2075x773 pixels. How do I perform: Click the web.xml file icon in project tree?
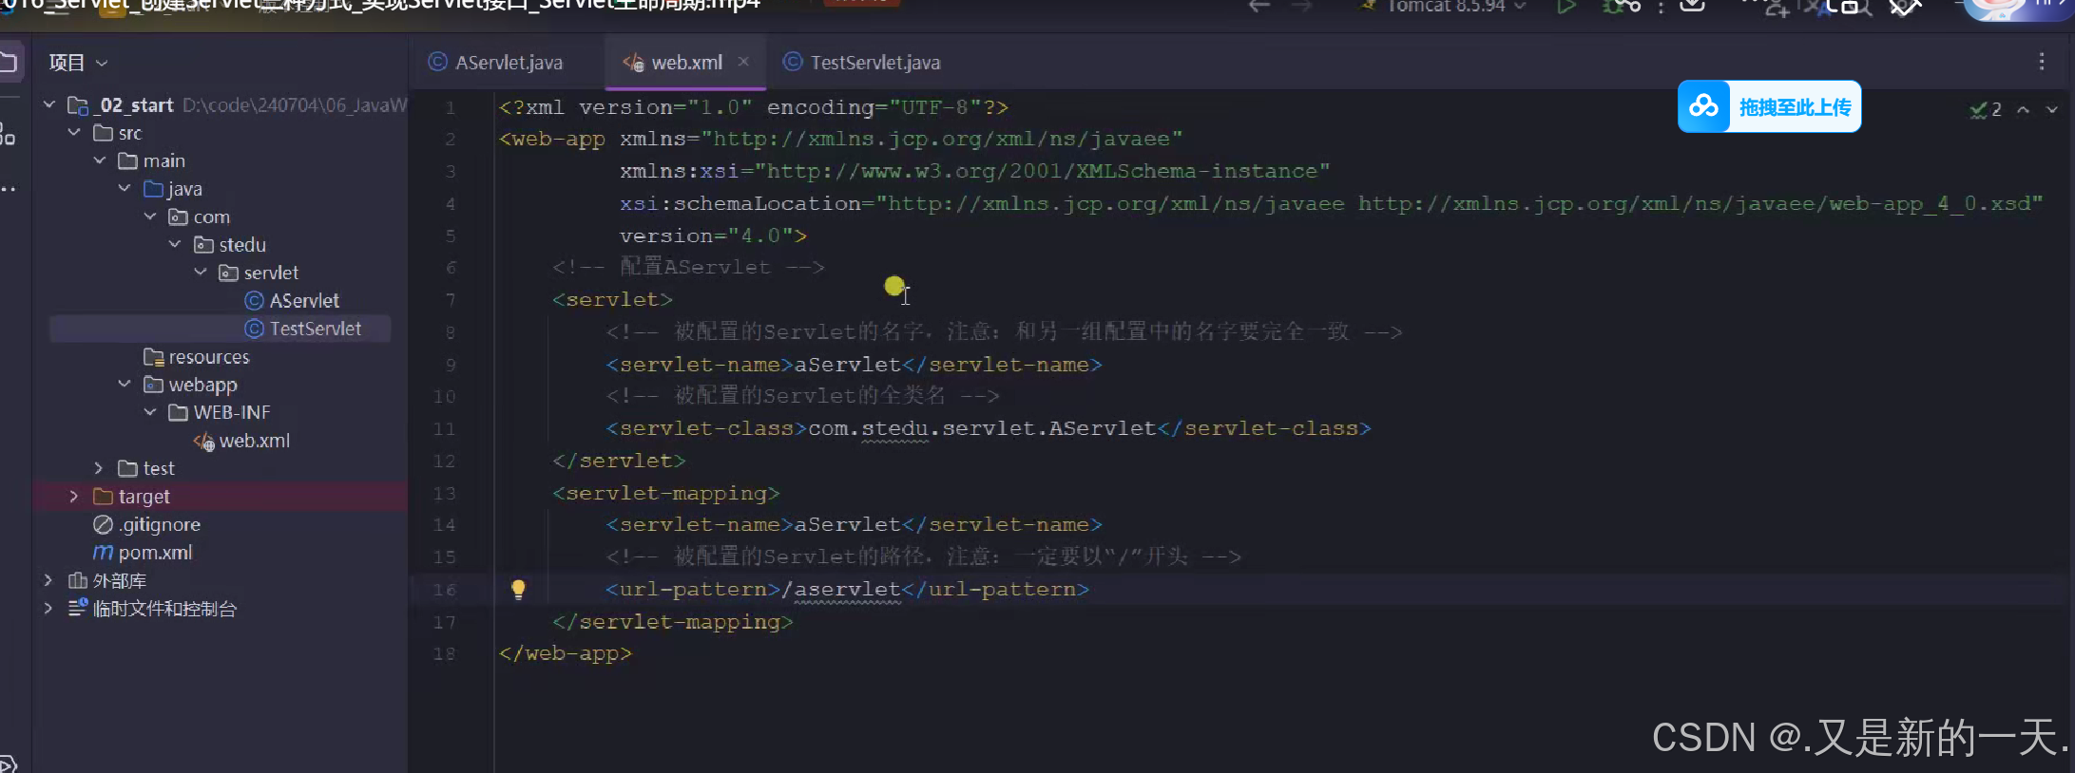[x=204, y=441]
